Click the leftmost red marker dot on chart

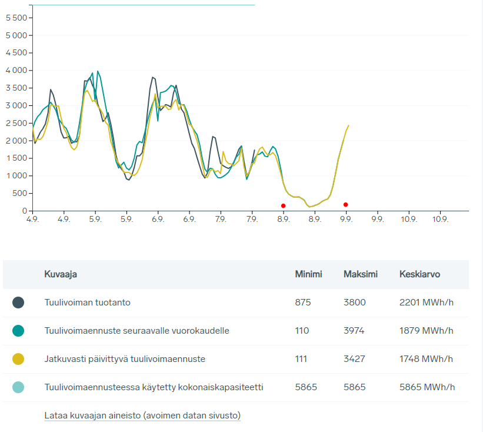pos(284,206)
